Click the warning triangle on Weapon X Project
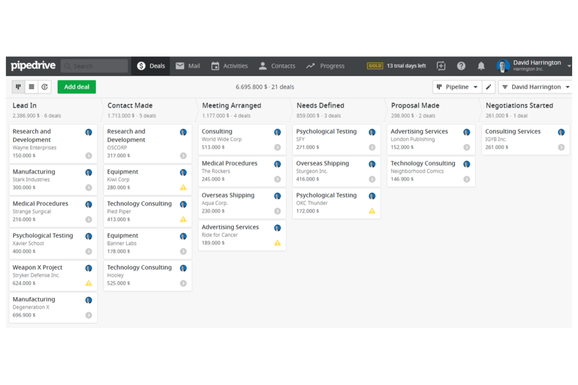Image resolution: width=578 pixels, height=385 pixels. (89, 283)
